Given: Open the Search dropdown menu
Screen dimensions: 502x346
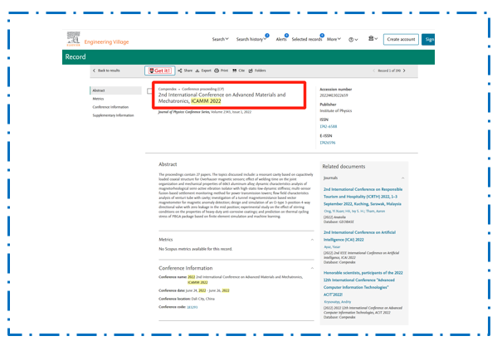Looking at the screenshot, I should click(x=220, y=39).
